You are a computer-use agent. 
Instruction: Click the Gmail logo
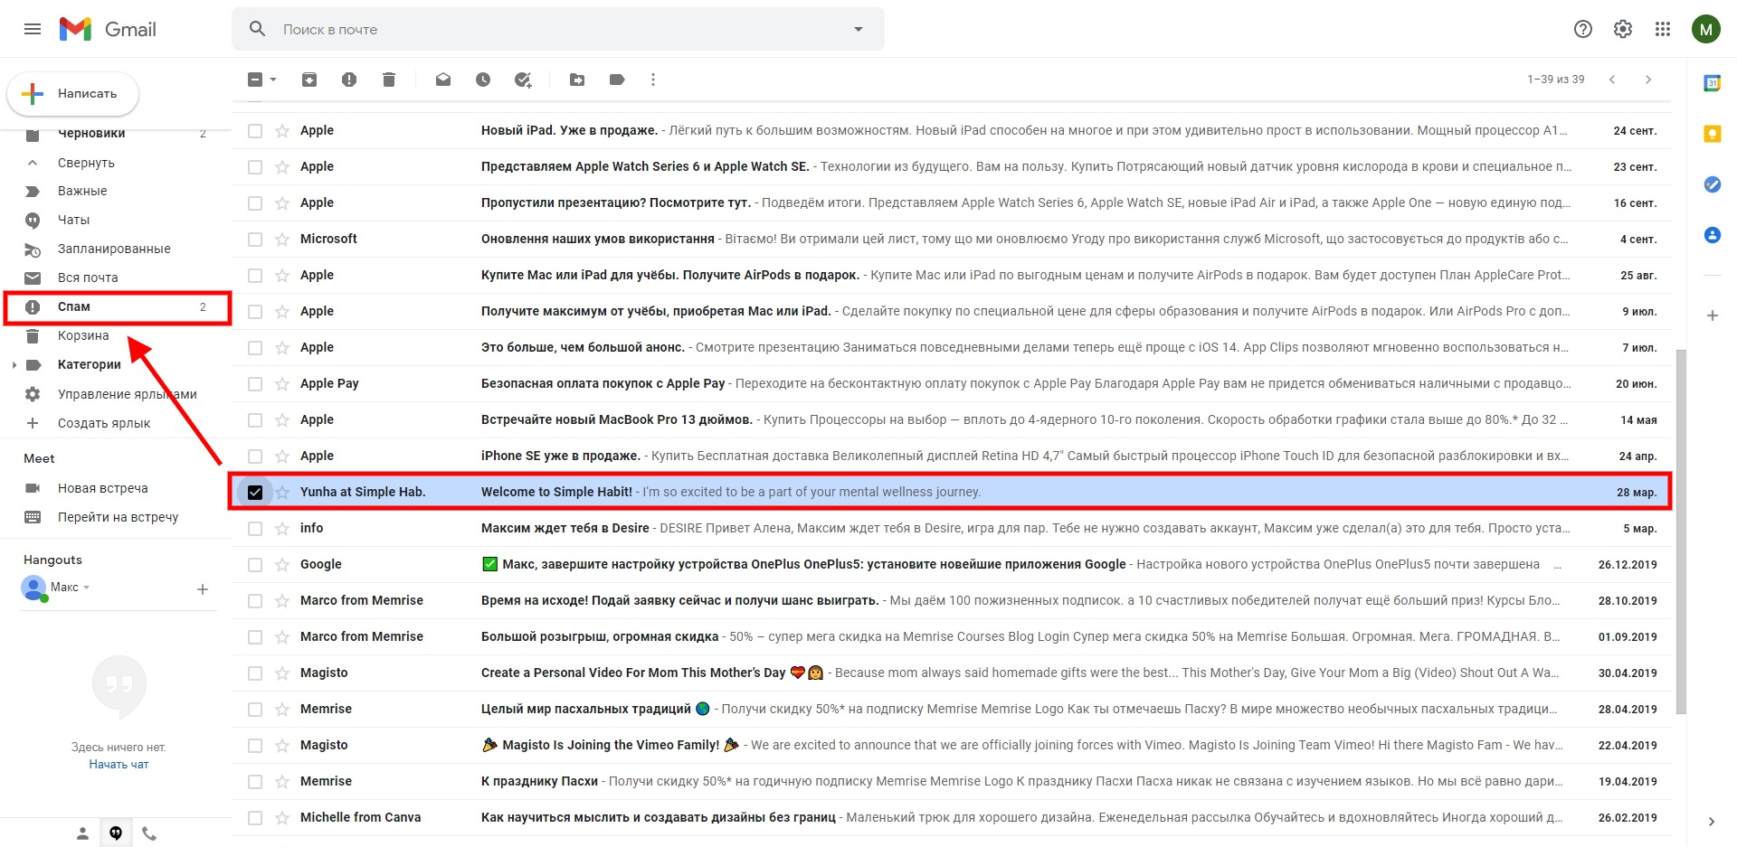click(x=108, y=29)
